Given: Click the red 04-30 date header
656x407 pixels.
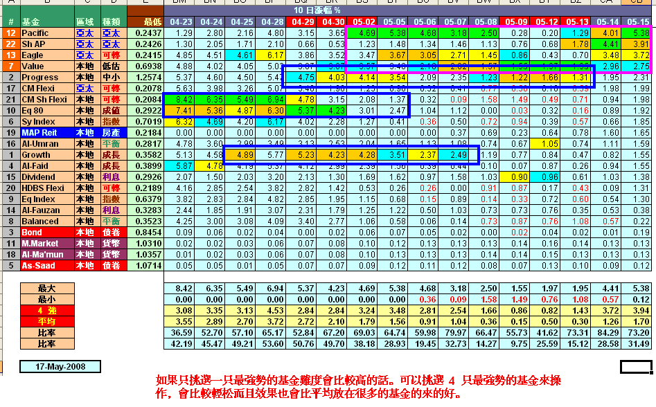Looking at the screenshot, I should point(333,21).
